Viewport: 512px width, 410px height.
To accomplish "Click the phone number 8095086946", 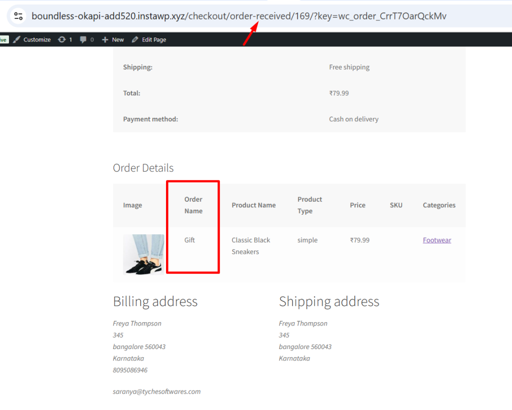I will click(x=130, y=370).
